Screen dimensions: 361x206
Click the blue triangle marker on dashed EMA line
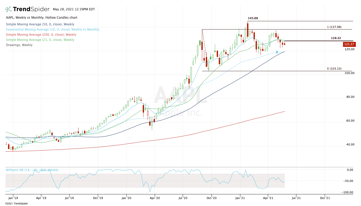point(277,52)
